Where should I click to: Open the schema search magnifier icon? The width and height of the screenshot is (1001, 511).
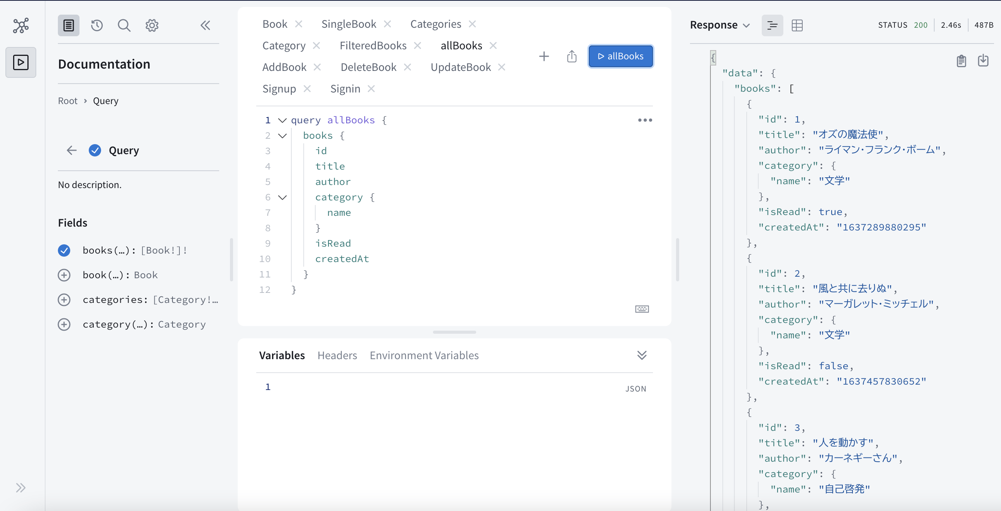pyautogui.click(x=124, y=25)
